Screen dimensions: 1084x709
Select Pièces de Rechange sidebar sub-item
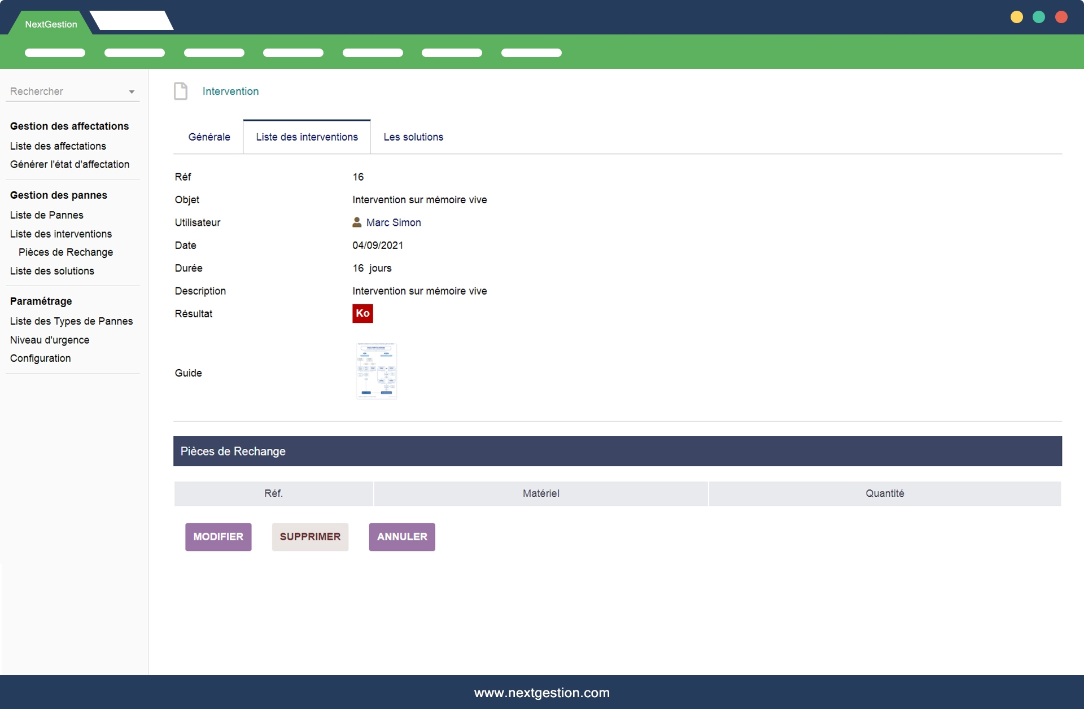point(65,252)
